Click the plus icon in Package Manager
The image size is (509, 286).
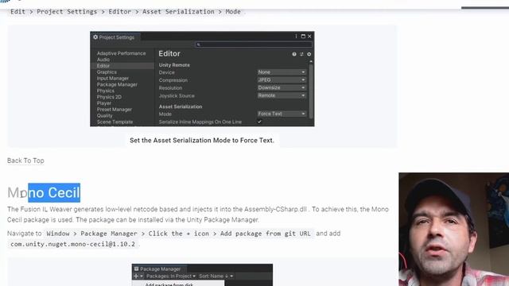(136, 276)
